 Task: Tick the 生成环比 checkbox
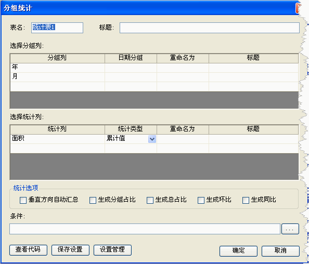click(x=201, y=200)
